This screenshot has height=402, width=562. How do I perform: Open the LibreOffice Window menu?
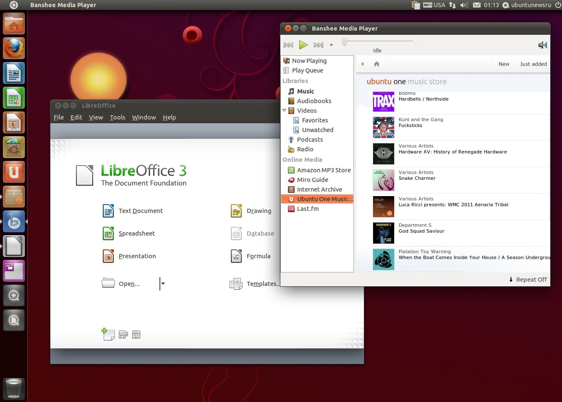click(144, 117)
